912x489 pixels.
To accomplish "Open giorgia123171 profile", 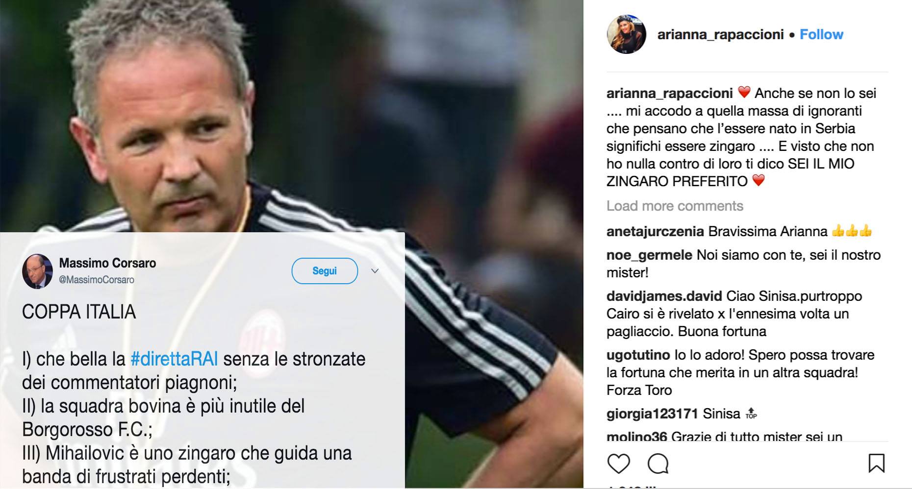I will pyautogui.click(x=652, y=414).
